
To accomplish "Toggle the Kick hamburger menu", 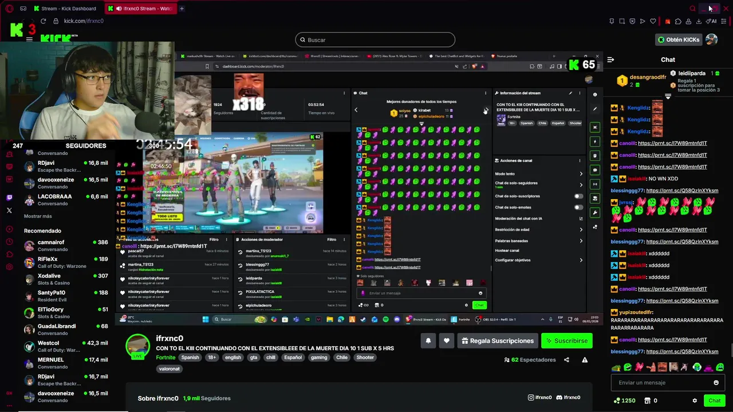I will coord(29,39).
